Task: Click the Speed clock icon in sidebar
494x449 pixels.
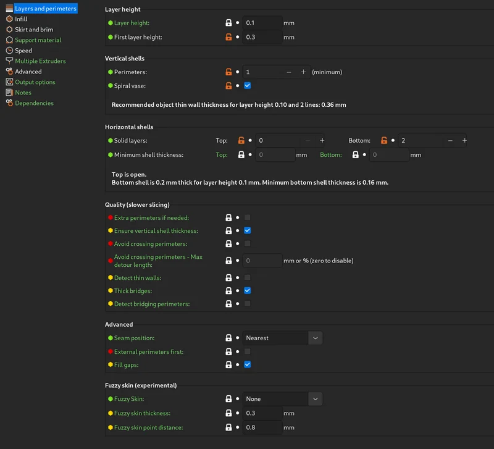Action: (9, 51)
